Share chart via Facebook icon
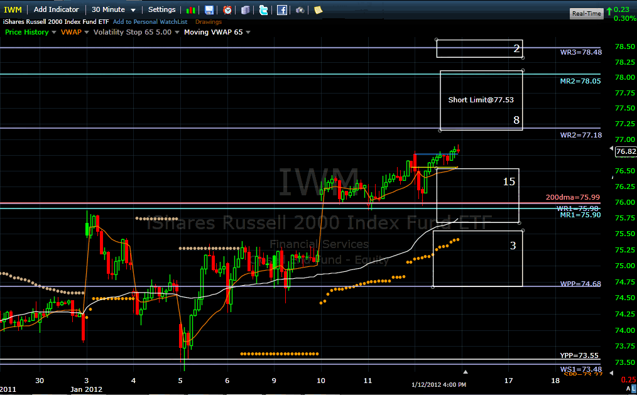 (282, 10)
